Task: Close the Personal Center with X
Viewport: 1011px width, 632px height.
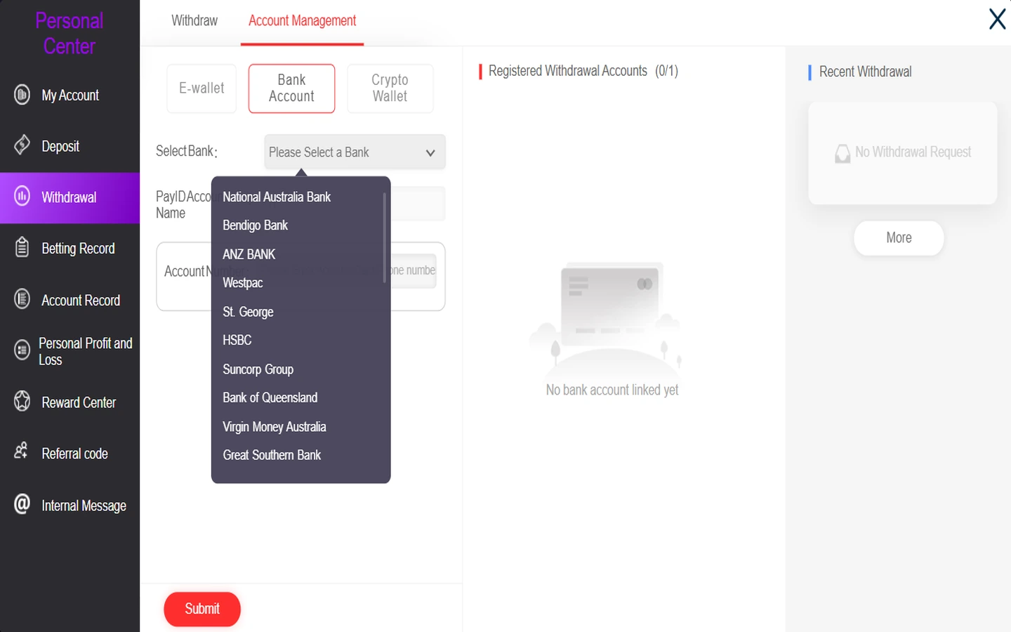Action: [997, 19]
